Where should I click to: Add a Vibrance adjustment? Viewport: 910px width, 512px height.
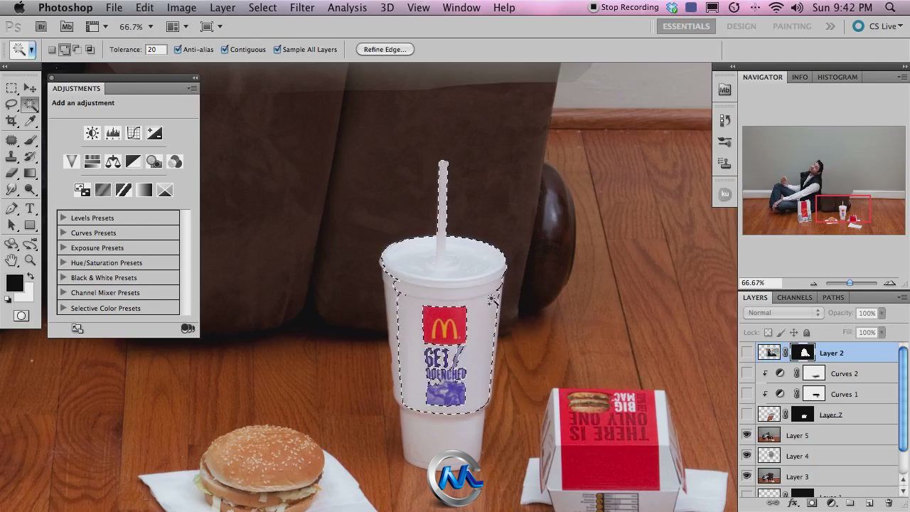(71, 161)
